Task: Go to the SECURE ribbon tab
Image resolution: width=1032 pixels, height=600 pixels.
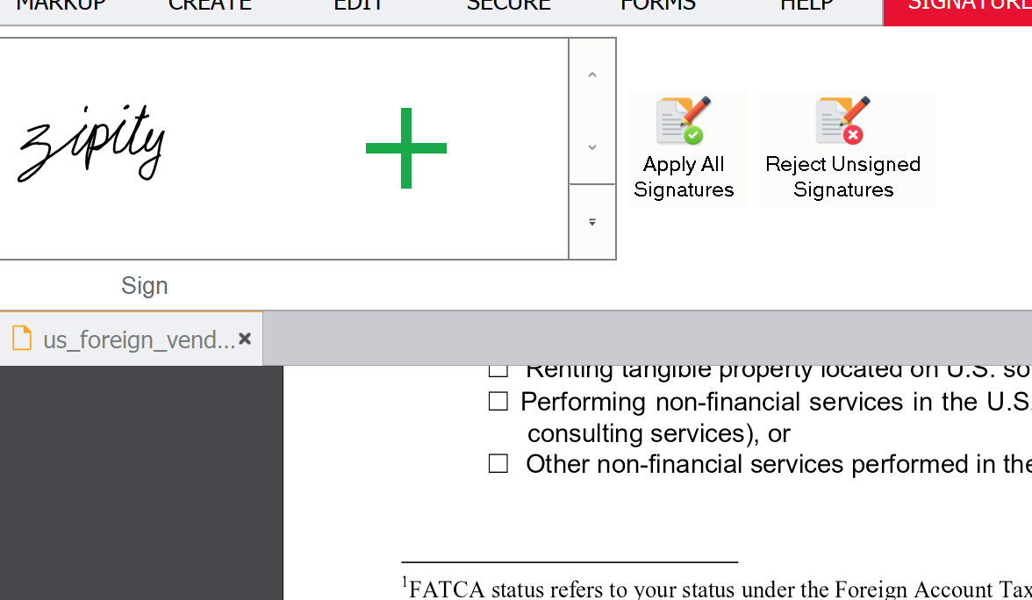Action: click(x=508, y=5)
